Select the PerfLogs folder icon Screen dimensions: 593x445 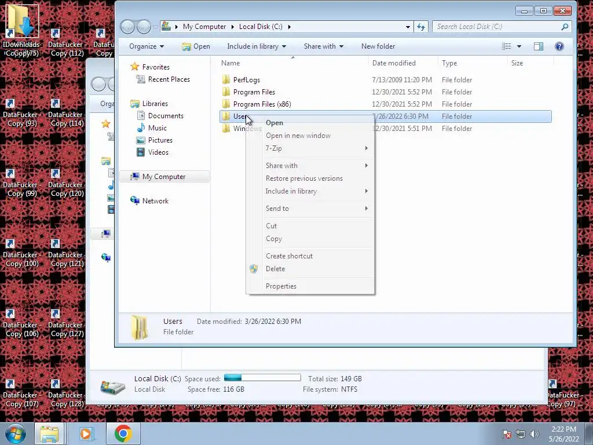[x=226, y=79]
